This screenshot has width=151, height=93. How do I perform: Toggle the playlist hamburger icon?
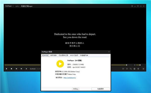143,69
